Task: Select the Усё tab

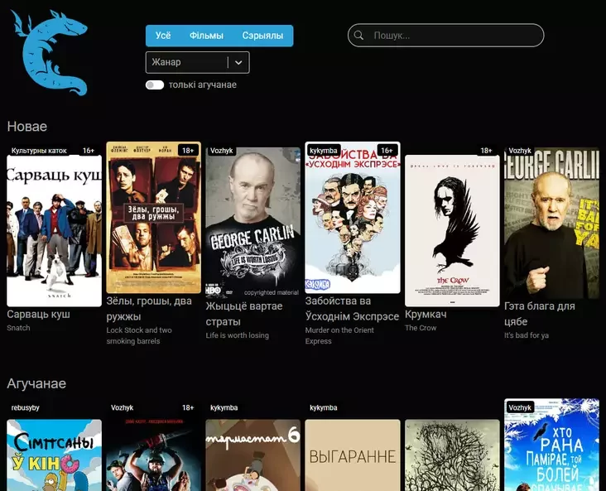Action: coord(163,36)
